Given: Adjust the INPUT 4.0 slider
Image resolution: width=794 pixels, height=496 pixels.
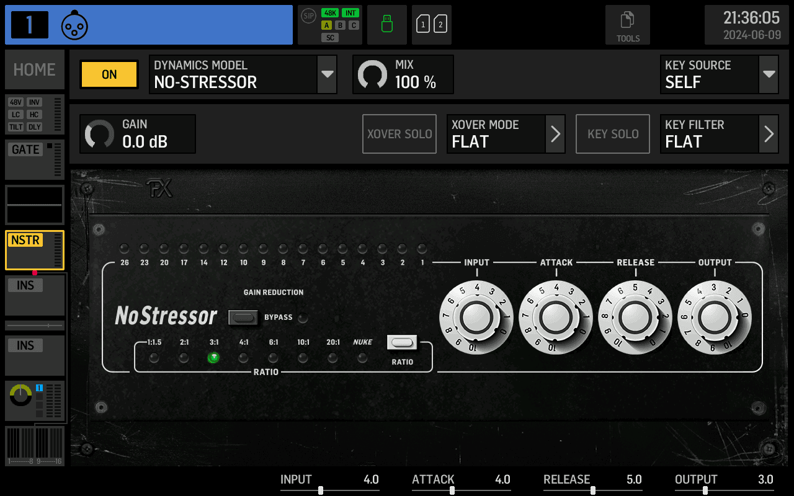Looking at the screenshot, I should pos(329,484).
